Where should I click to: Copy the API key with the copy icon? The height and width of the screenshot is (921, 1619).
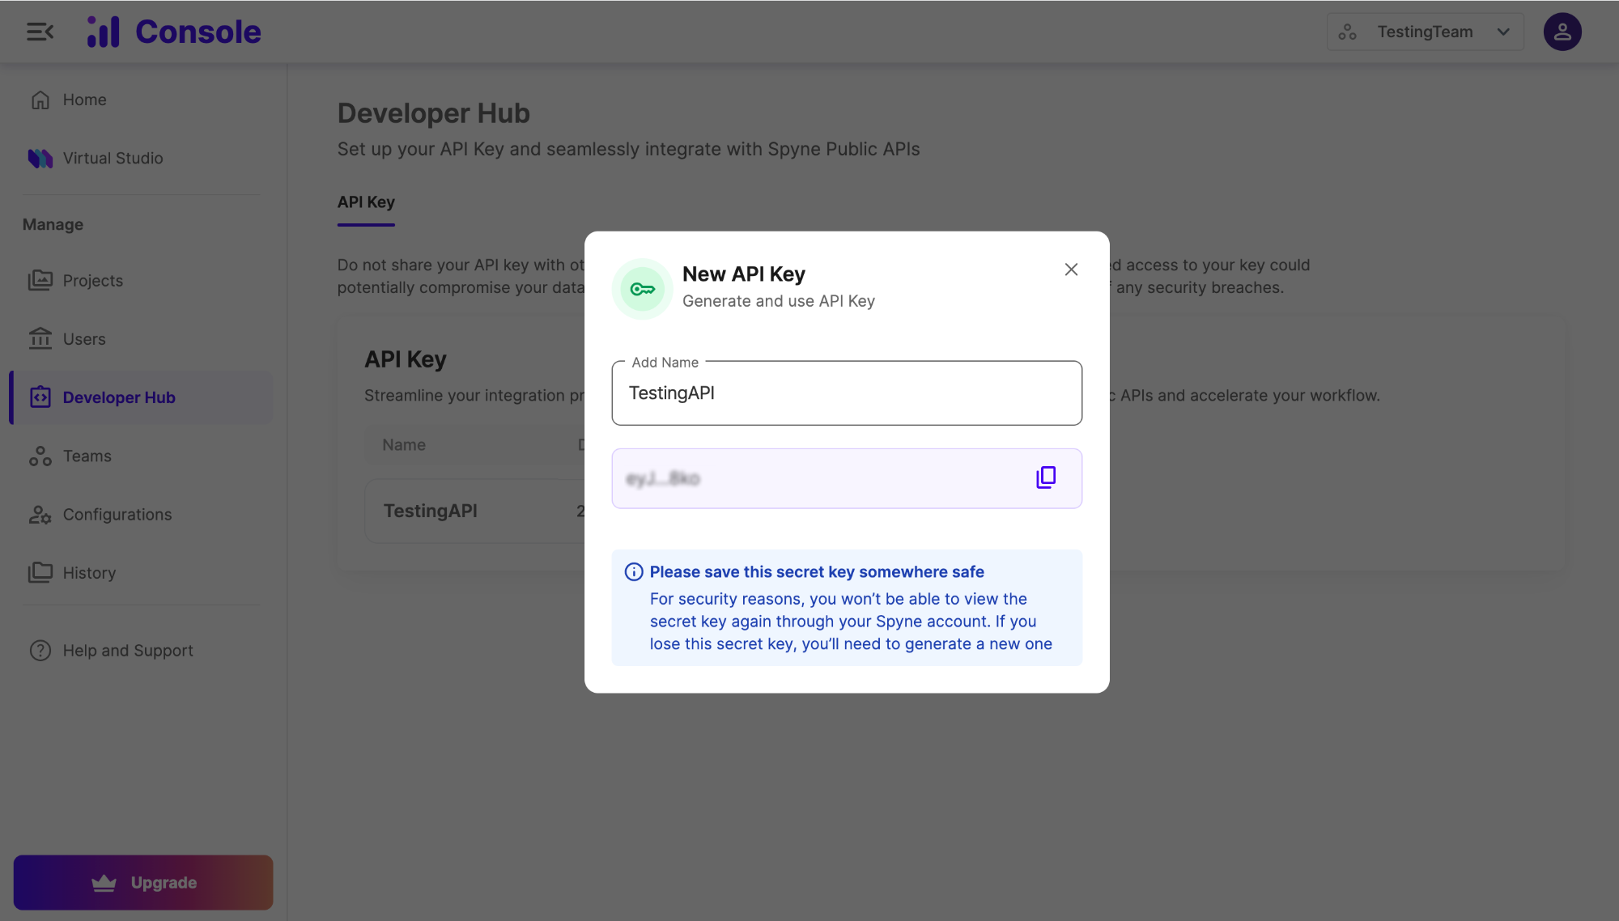(1046, 477)
